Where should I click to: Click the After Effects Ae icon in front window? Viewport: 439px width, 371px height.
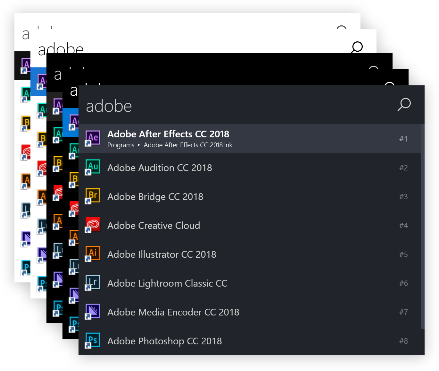(x=93, y=138)
